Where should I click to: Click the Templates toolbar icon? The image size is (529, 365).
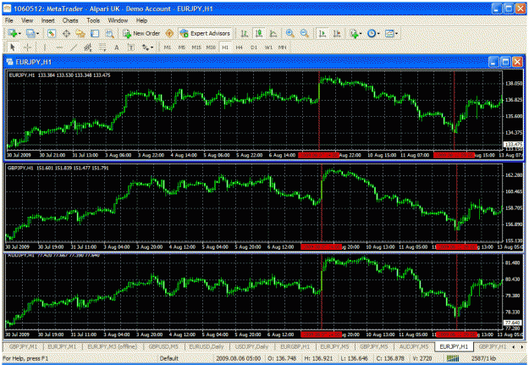pos(389,33)
